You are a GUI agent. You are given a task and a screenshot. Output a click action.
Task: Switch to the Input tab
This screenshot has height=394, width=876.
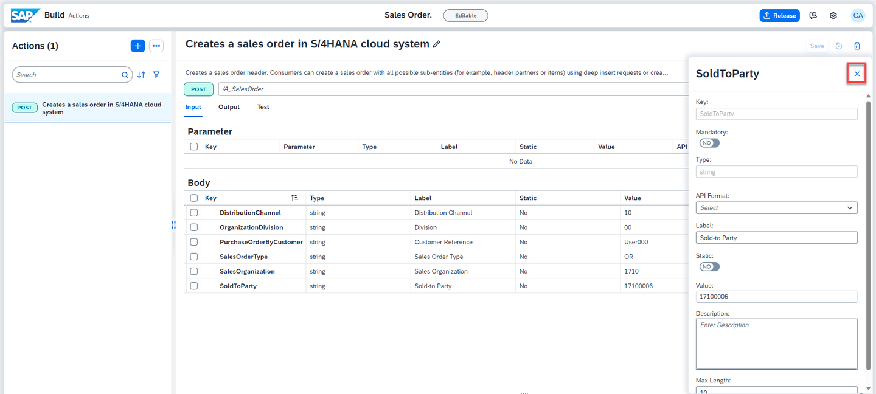[x=193, y=107]
